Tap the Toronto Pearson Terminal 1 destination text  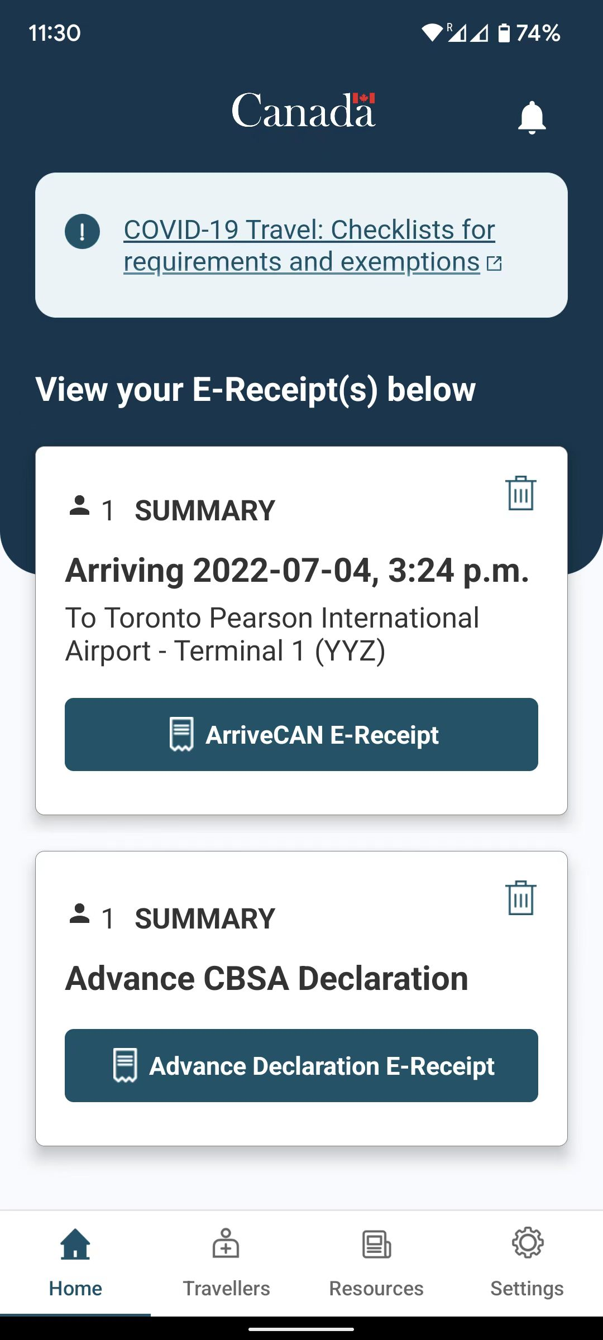coord(272,634)
